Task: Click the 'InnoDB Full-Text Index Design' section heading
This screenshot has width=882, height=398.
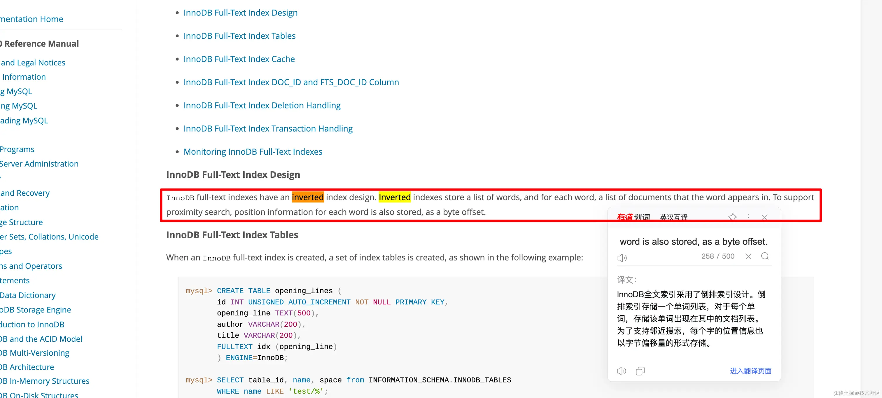Action: (x=233, y=175)
